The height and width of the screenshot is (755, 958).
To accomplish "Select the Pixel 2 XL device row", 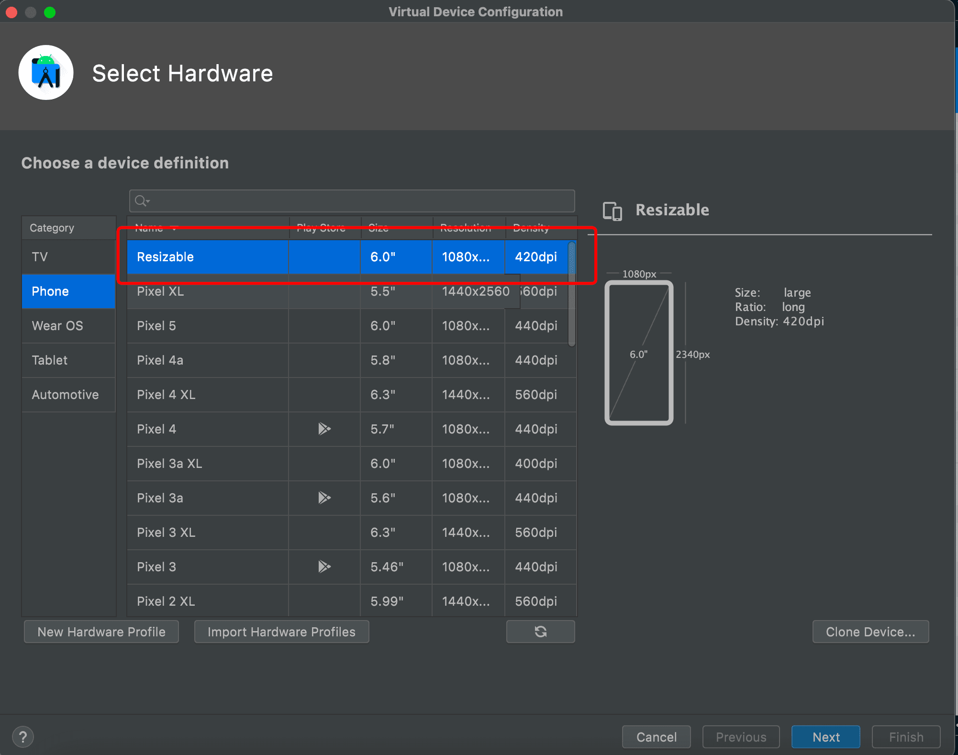I will (x=351, y=601).
